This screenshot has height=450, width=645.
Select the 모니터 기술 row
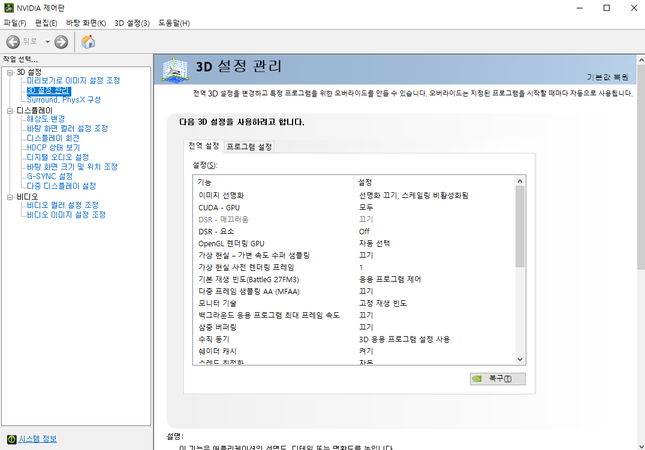pos(353,303)
